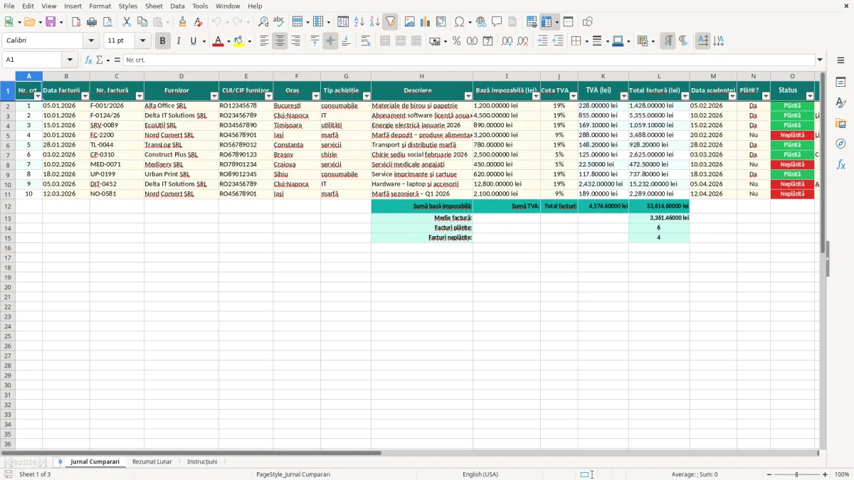Open the Styles menu
This screenshot has width=854, height=480.
[128, 6]
